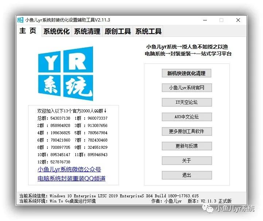
Task: Open the 系统优化 tab
Action: point(57,31)
